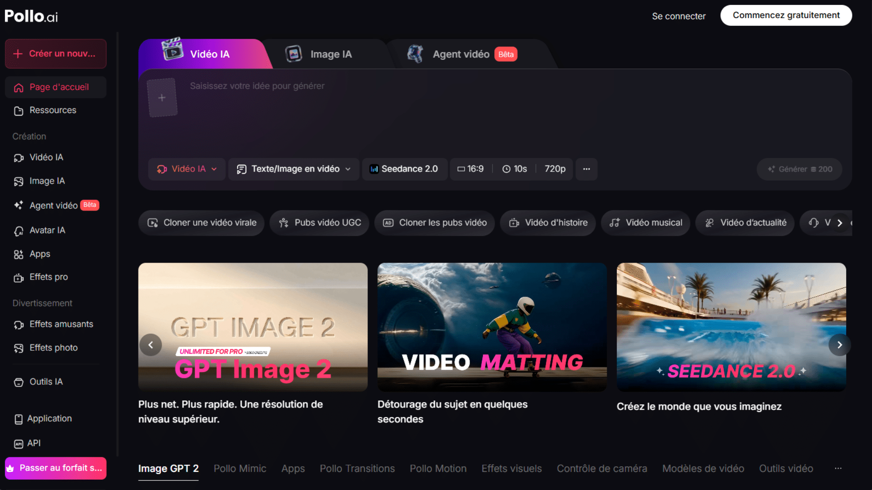The width and height of the screenshot is (872, 490).
Task: Click the Effets pro sidebar icon
Action: tap(19, 278)
